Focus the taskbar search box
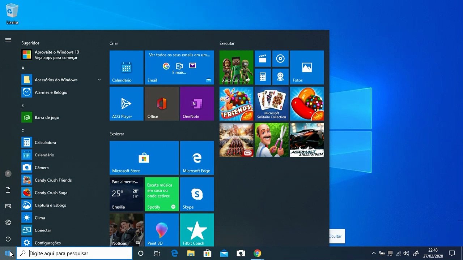This screenshot has height=260, width=463. pyautogui.click(x=75, y=253)
